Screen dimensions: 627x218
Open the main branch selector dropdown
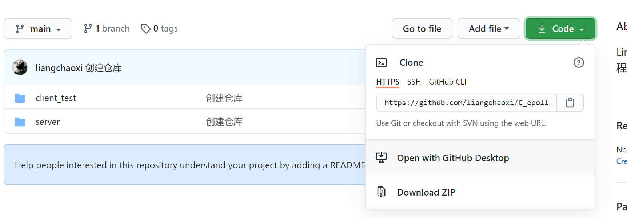click(38, 28)
